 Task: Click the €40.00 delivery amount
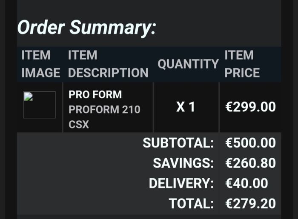pyautogui.click(x=246, y=183)
